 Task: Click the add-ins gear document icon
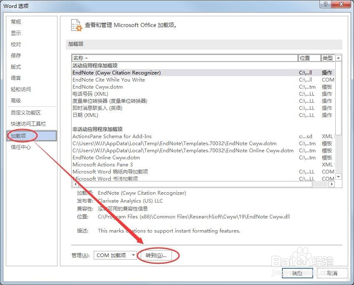(x=76, y=25)
